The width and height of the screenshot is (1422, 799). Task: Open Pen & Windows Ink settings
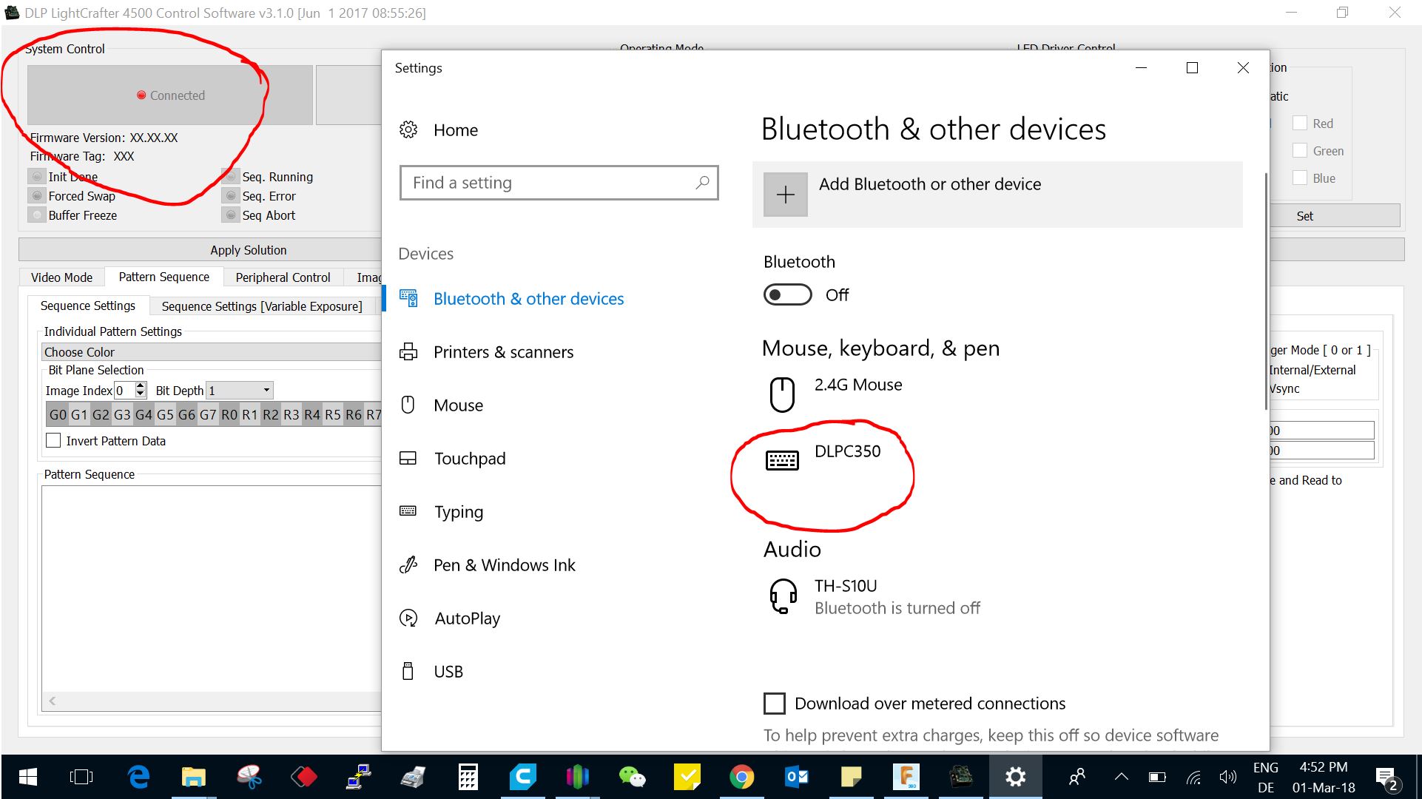click(x=487, y=565)
